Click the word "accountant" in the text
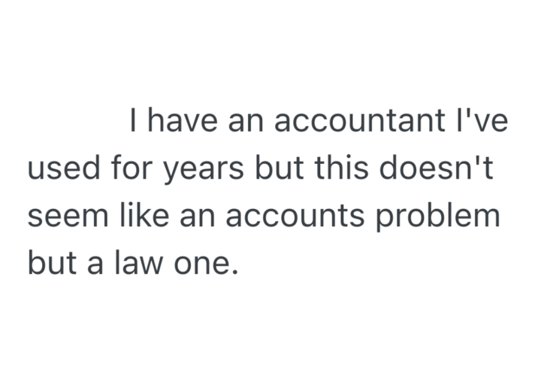538x387 pixels. click(x=365, y=122)
